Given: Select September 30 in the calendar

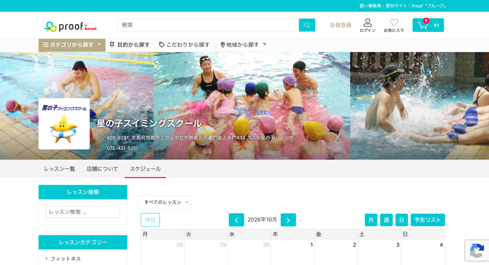Looking at the screenshot, I should pos(266,245).
